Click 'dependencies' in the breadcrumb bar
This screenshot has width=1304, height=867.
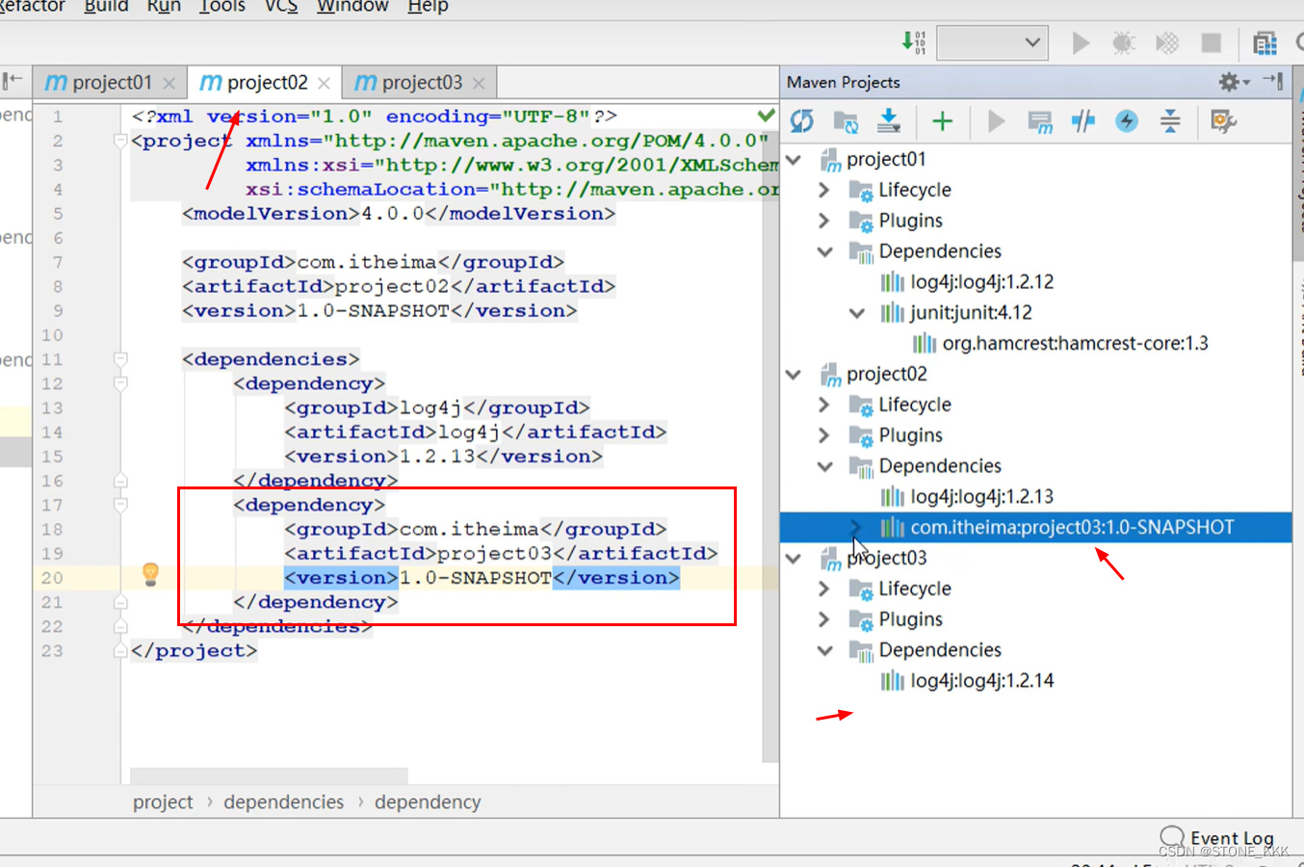coord(283,802)
